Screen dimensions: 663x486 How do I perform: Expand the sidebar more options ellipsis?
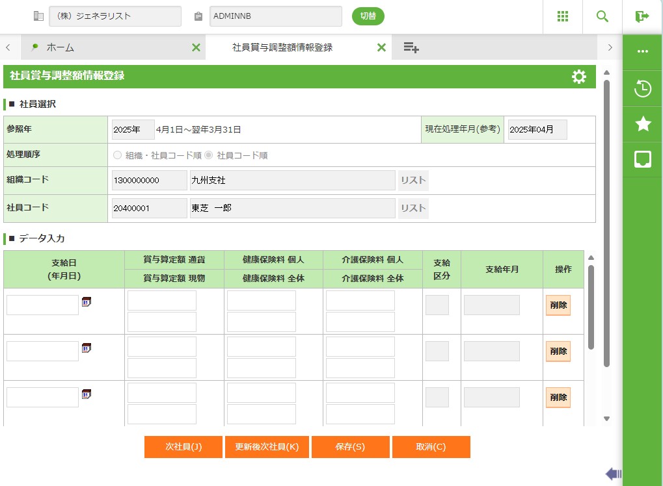643,52
